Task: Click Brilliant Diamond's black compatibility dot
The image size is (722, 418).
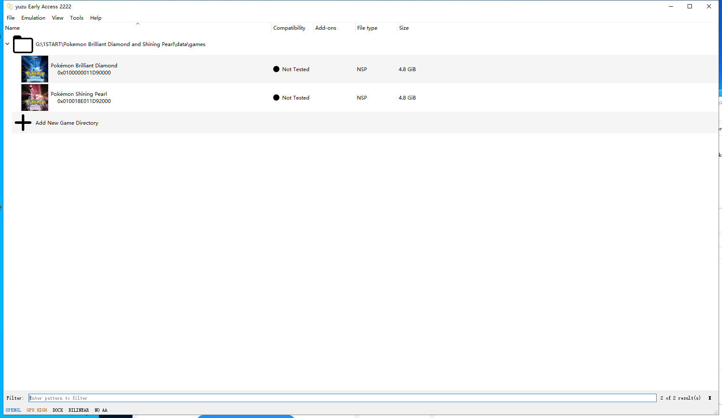Action: click(x=276, y=69)
